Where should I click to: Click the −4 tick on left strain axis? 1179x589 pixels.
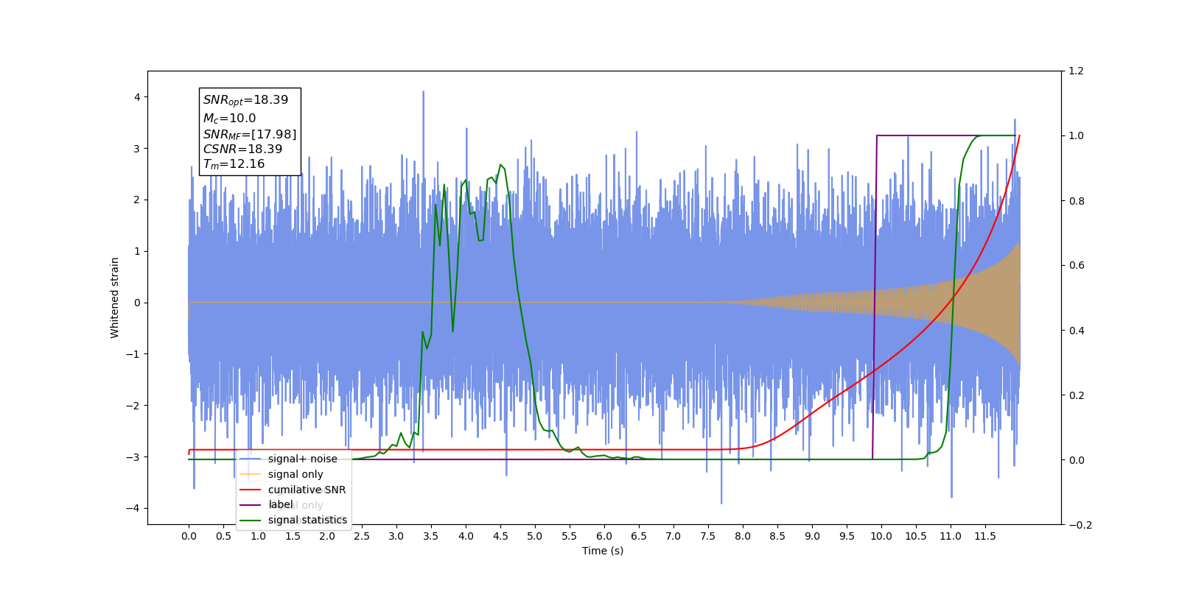[133, 509]
